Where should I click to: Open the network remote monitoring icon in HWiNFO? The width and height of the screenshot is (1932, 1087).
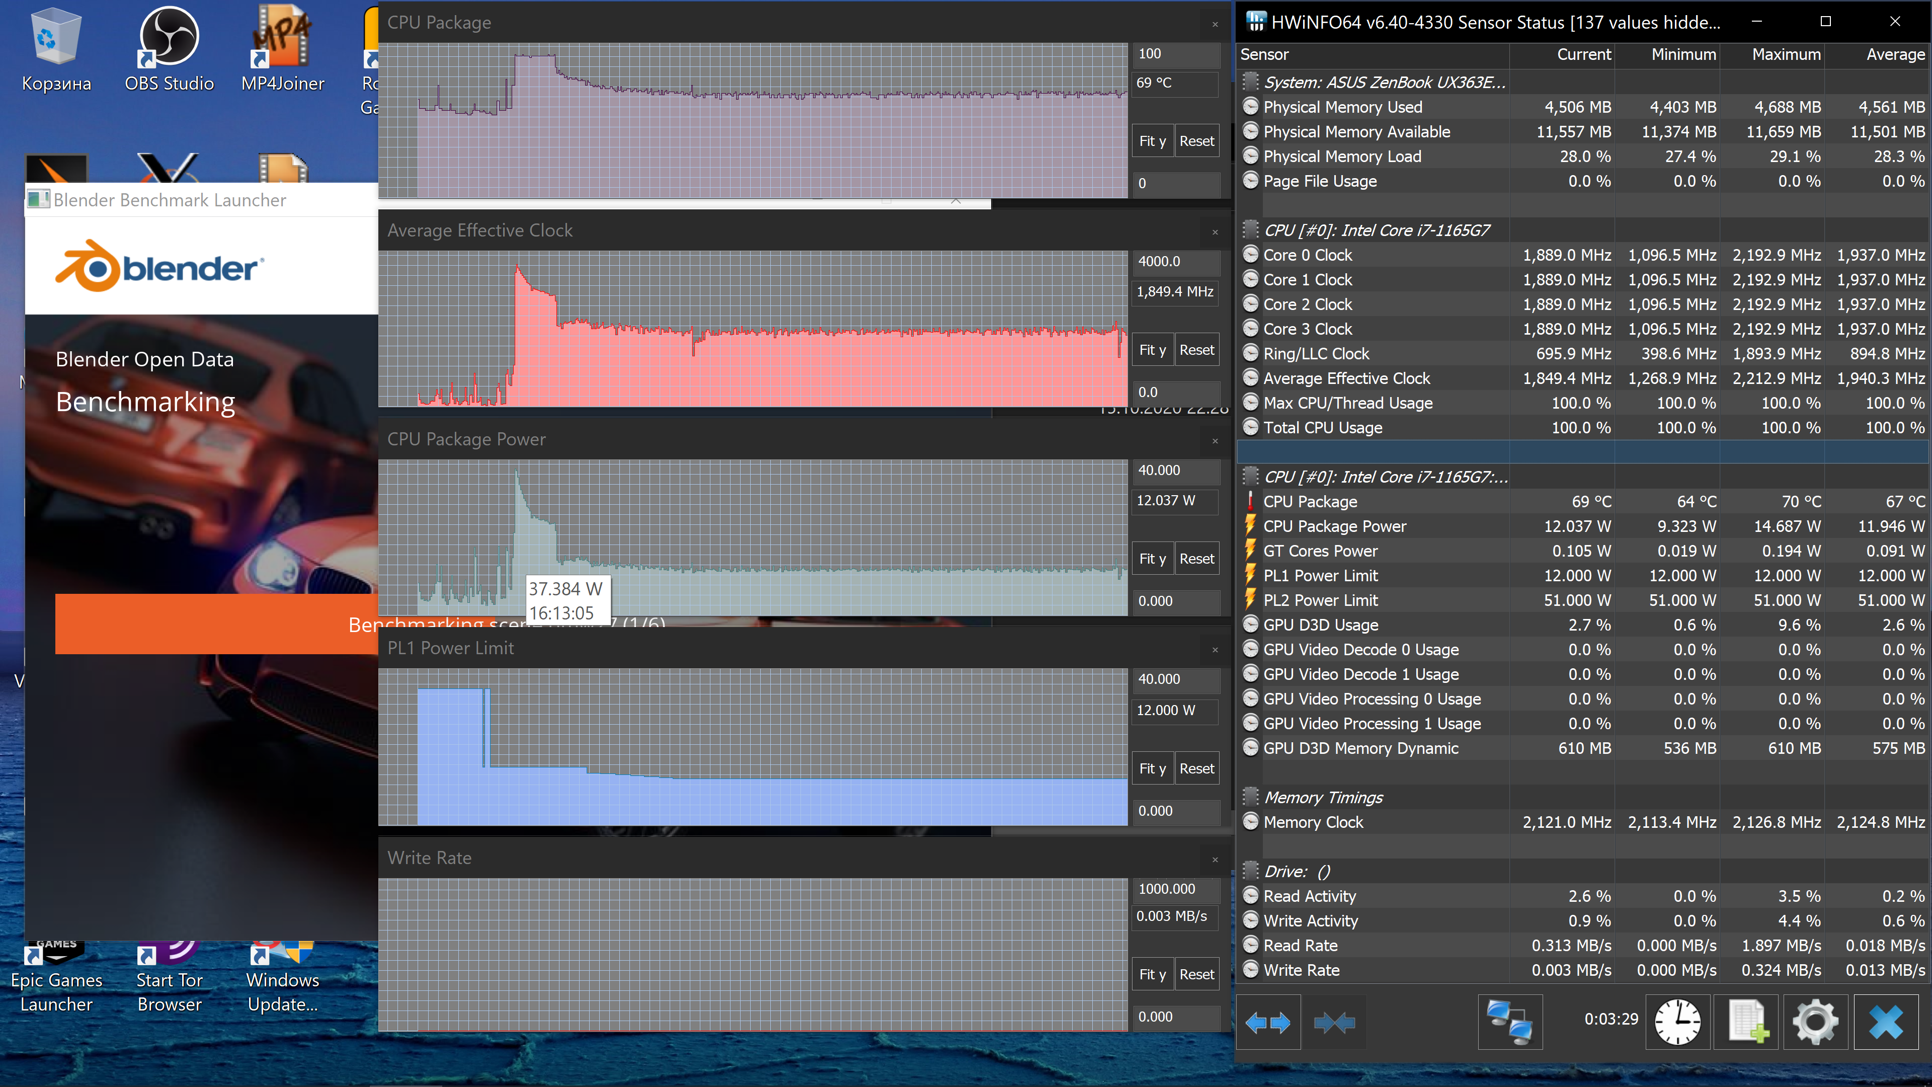1510,1023
